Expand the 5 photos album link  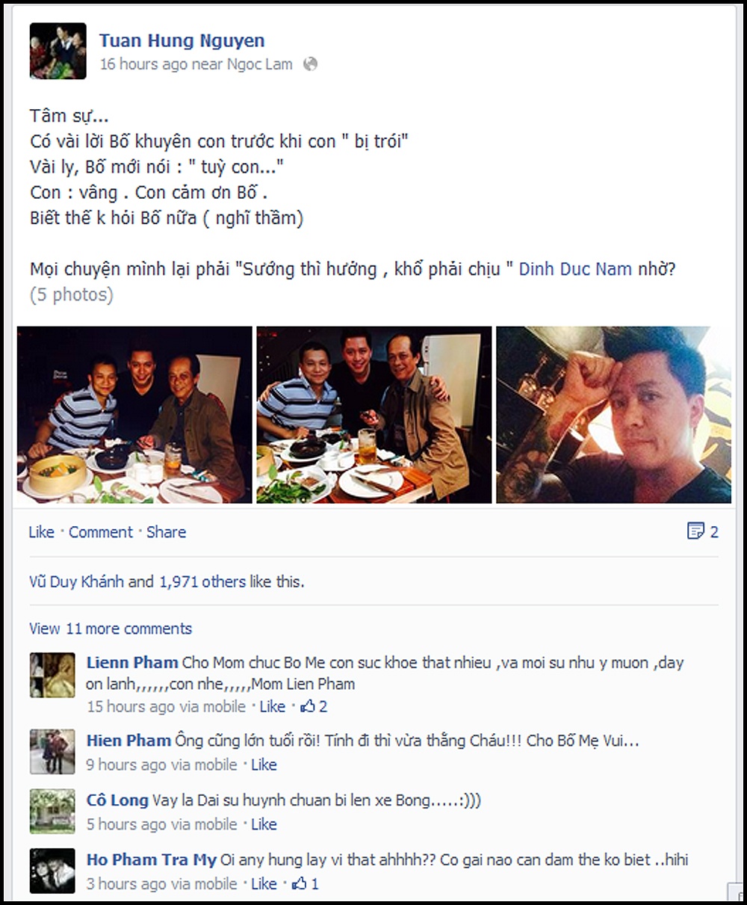click(x=72, y=294)
